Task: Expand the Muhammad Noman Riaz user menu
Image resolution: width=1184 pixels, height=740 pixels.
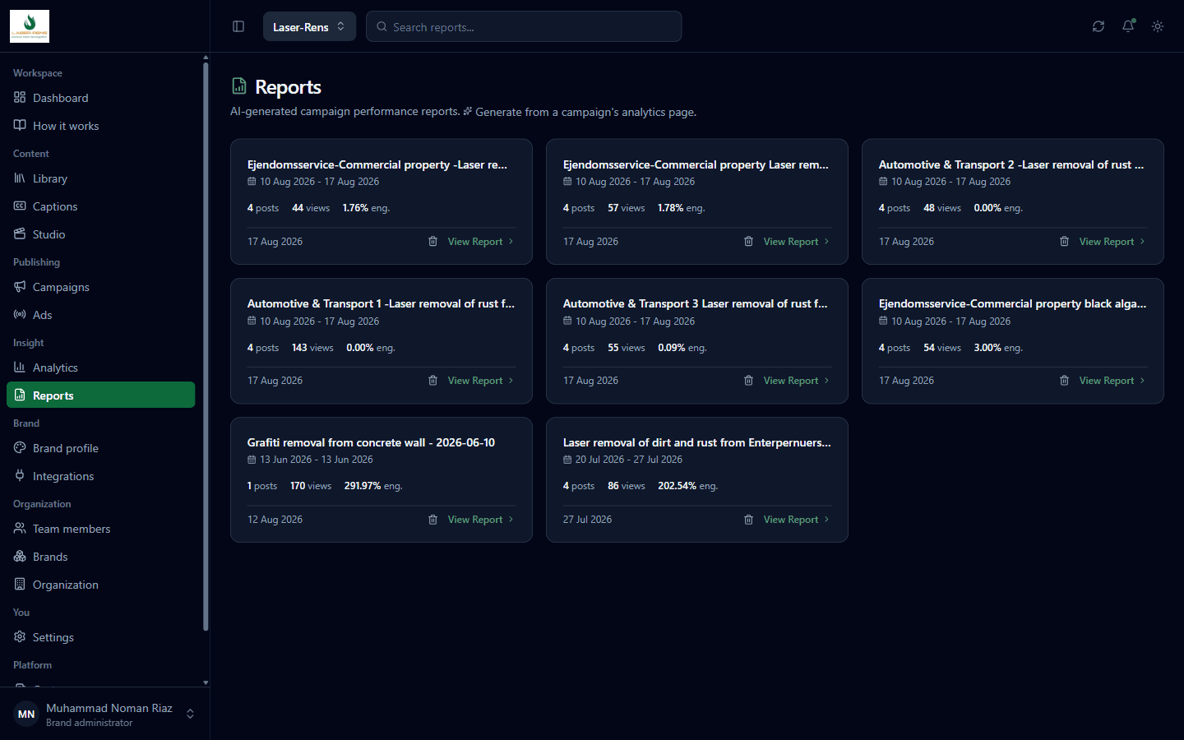Action: (104, 714)
